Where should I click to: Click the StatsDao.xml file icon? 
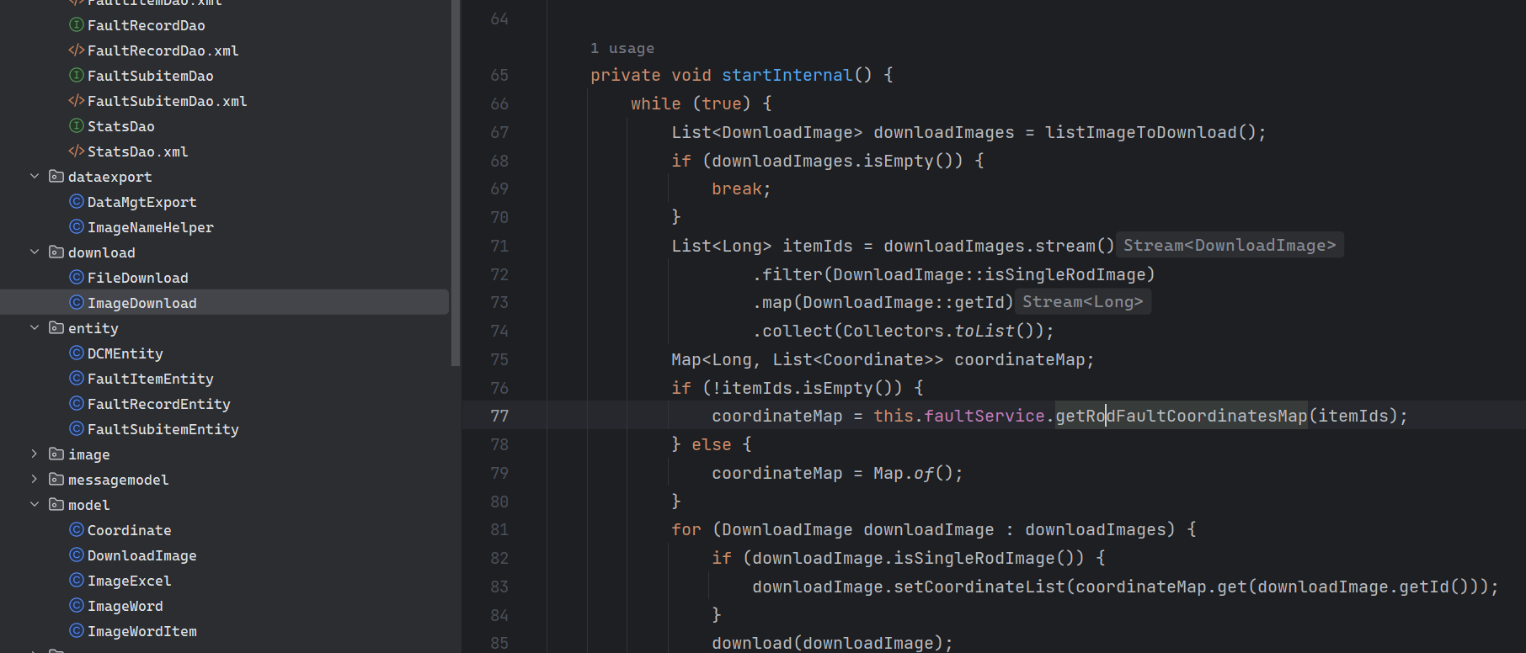tap(76, 151)
